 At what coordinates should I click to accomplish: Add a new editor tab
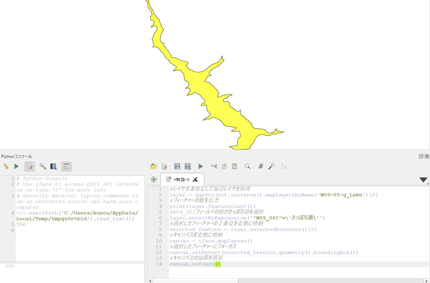pos(154,180)
